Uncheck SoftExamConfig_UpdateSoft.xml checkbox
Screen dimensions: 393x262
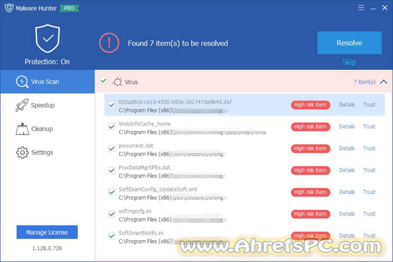click(111, 192)
